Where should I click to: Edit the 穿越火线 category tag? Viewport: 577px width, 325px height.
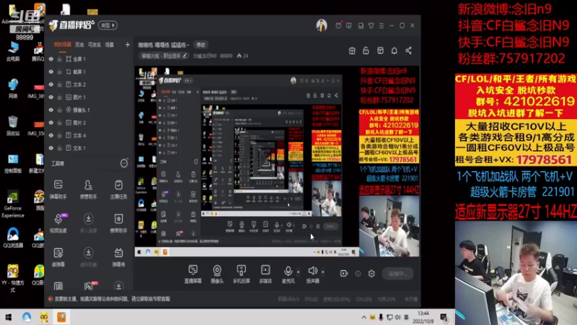click(x=164, y=56)
